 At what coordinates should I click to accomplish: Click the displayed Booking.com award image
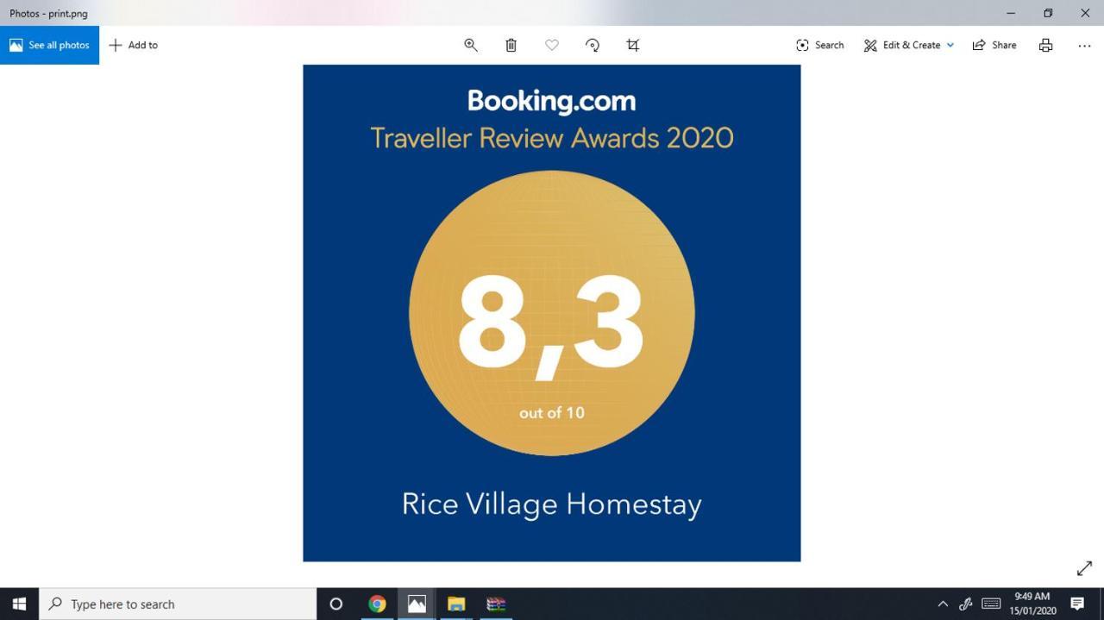(552, 313)
